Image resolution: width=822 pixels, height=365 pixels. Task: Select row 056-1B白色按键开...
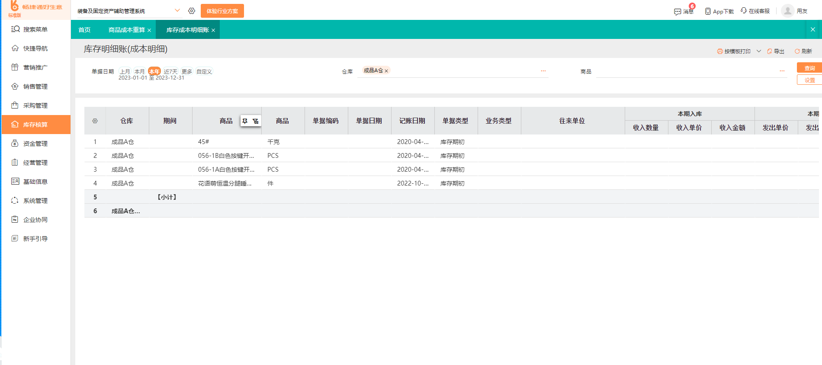tap(451, 155)
